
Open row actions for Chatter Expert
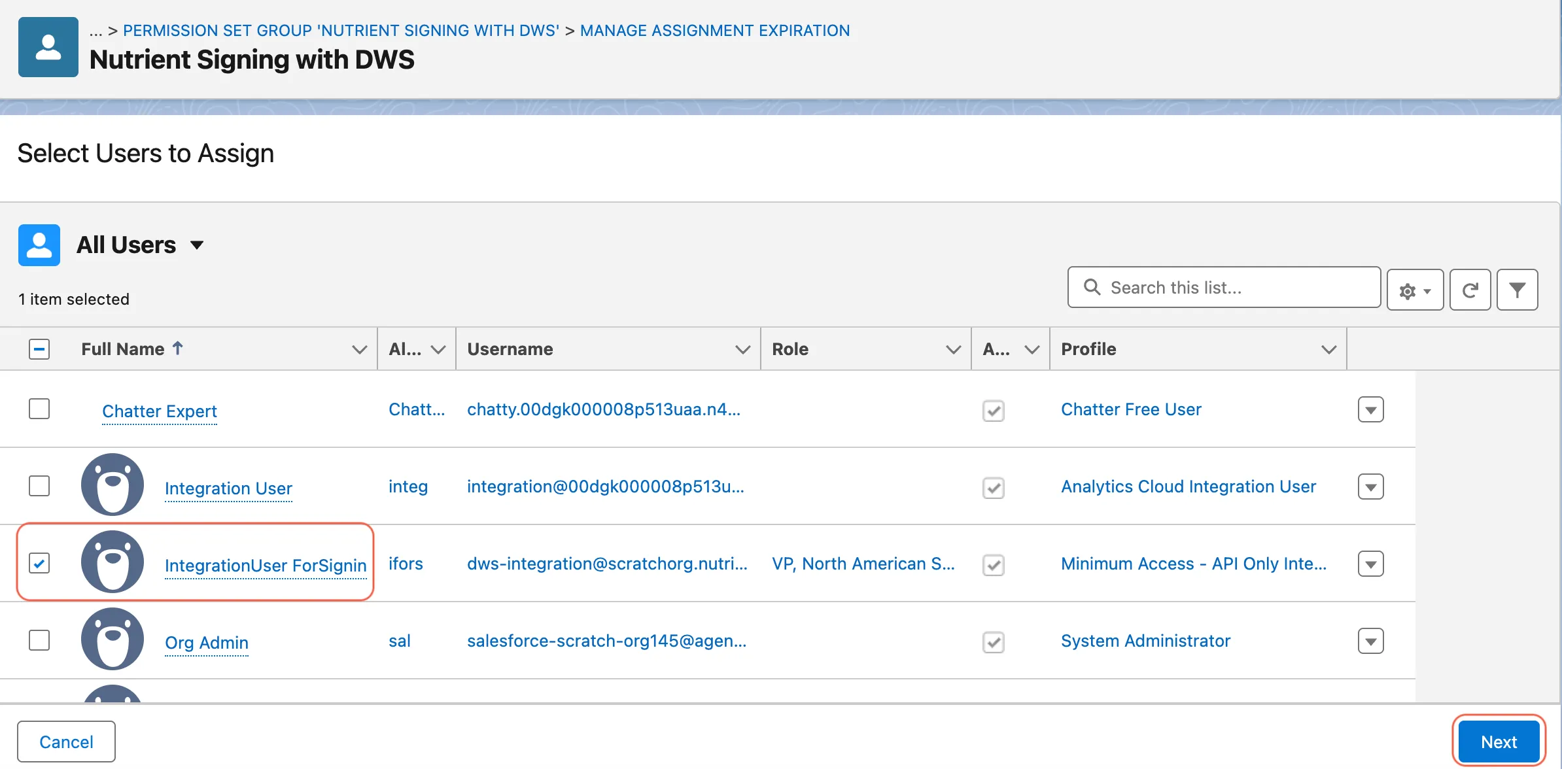pyautogui.click(x=1370, y=410)
